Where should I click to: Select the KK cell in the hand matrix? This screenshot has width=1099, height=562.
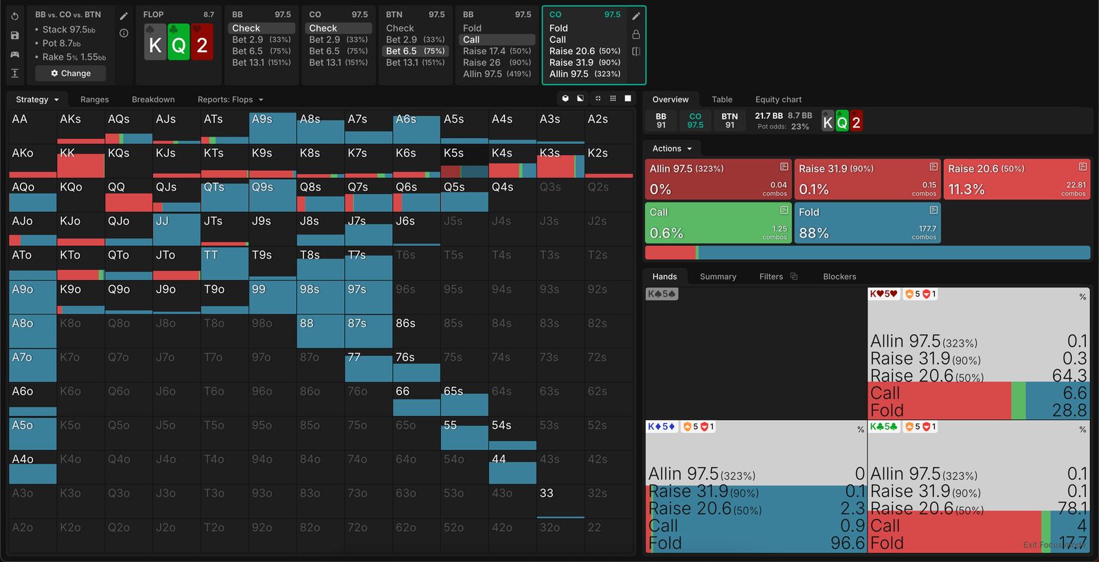point(80,161)
